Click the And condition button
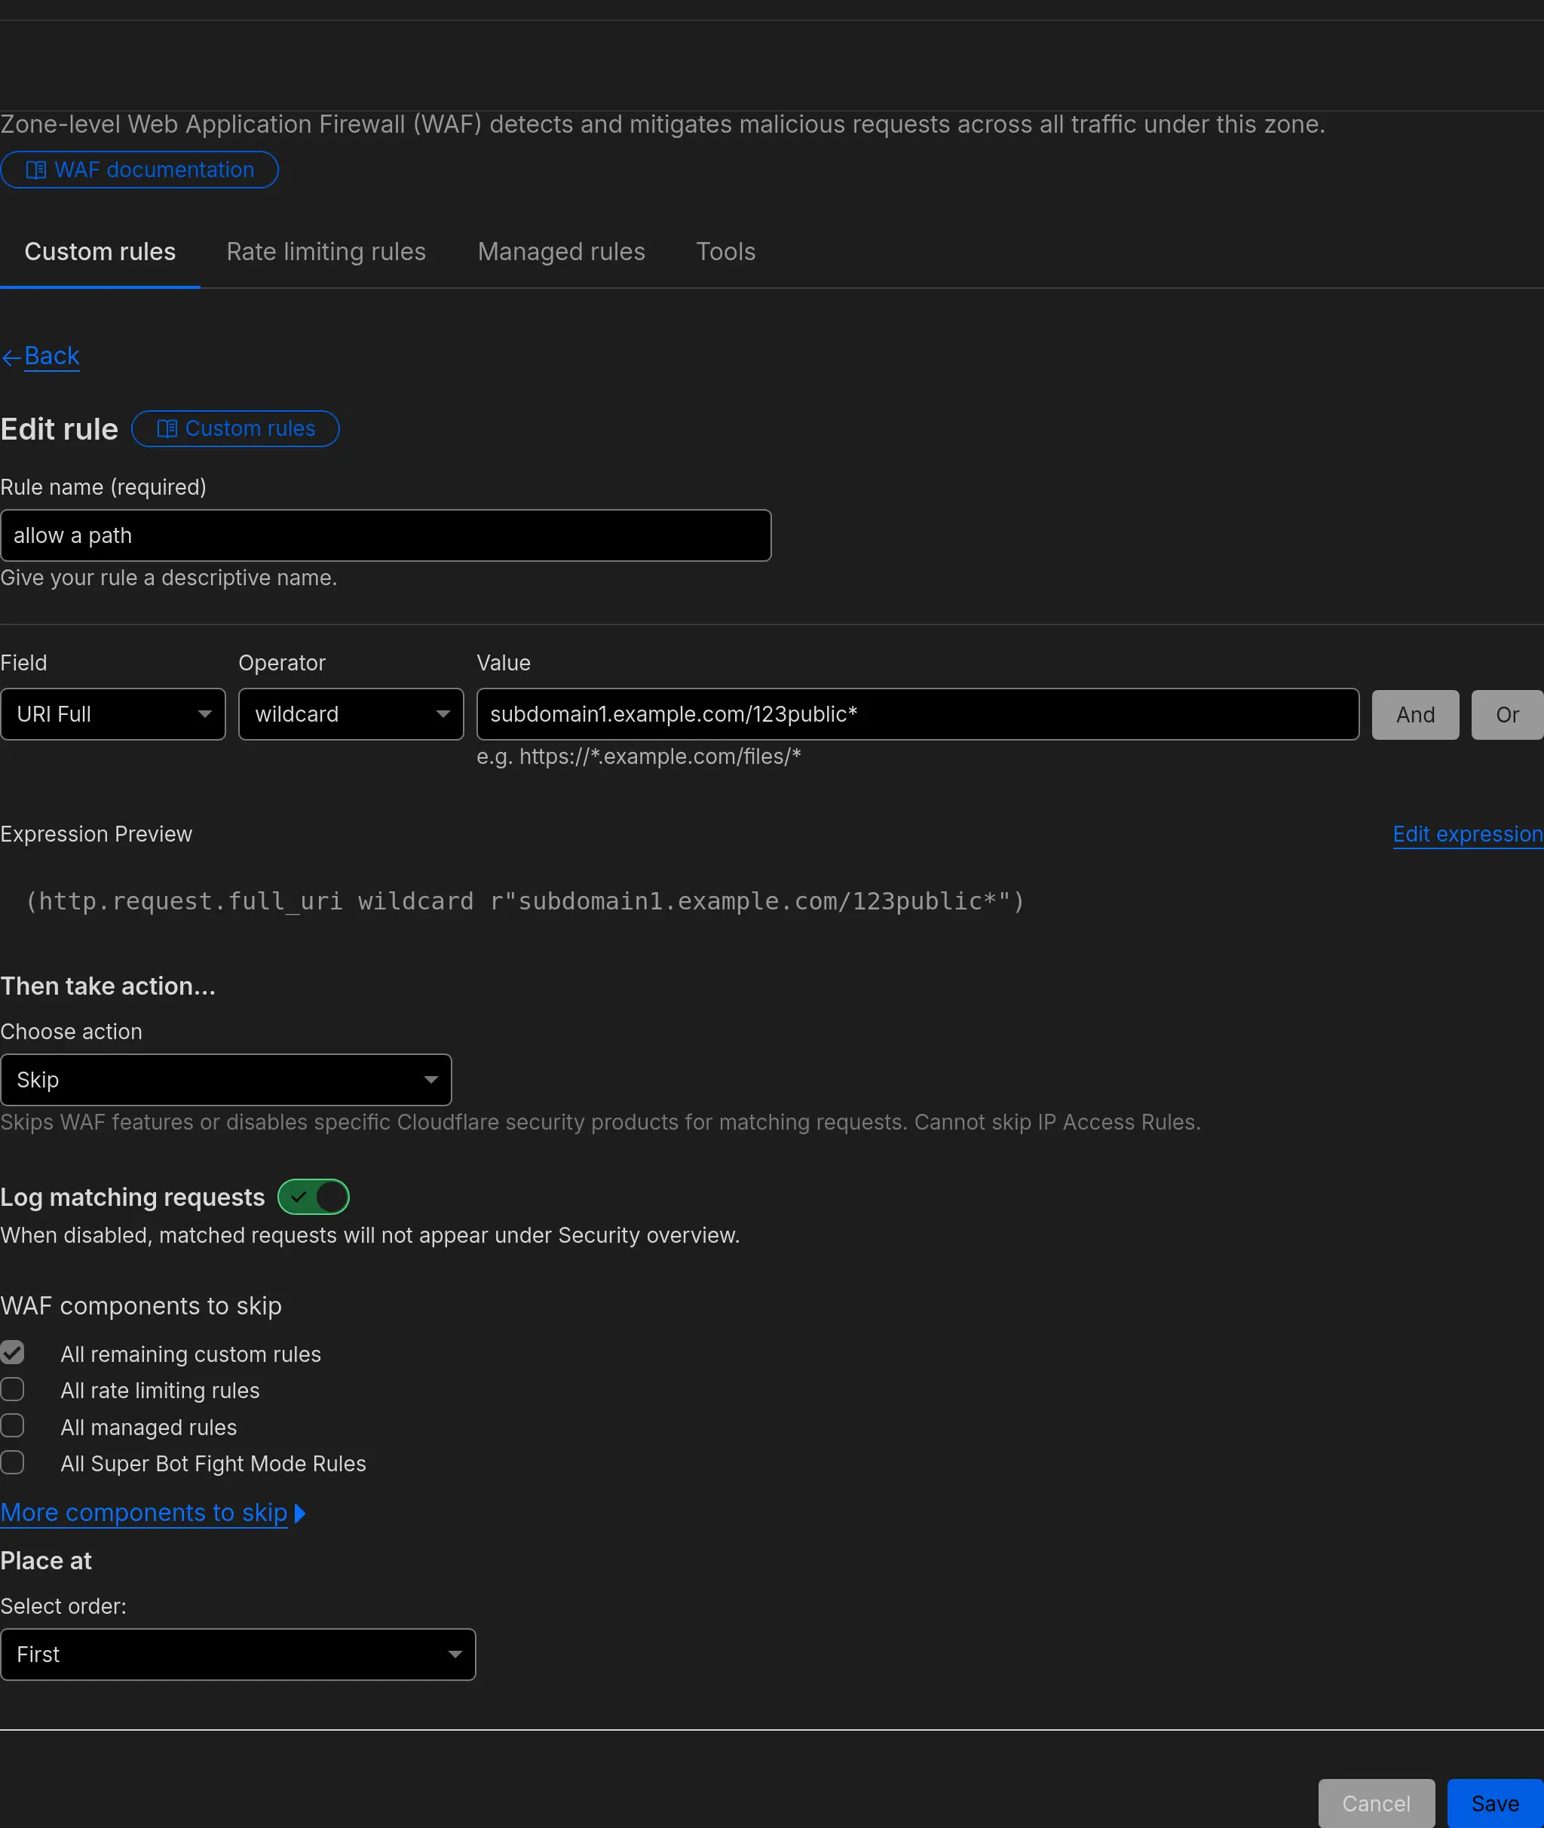Viewport: 1544px width, 1828px height. (1414, 715)
